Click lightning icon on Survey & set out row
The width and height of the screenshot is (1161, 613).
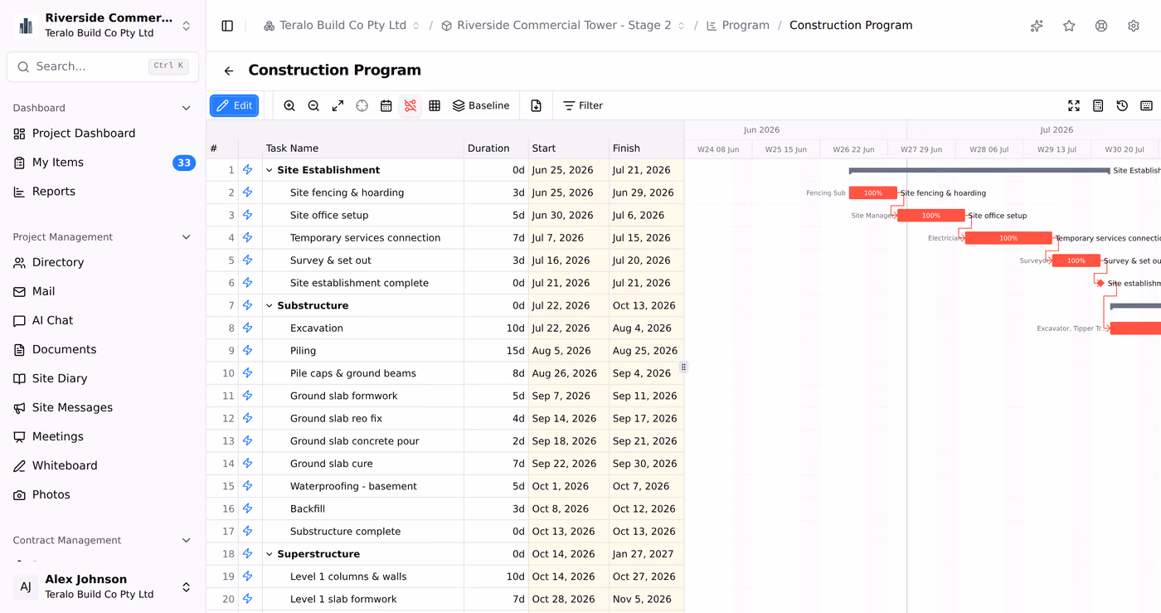pos(247,260)
